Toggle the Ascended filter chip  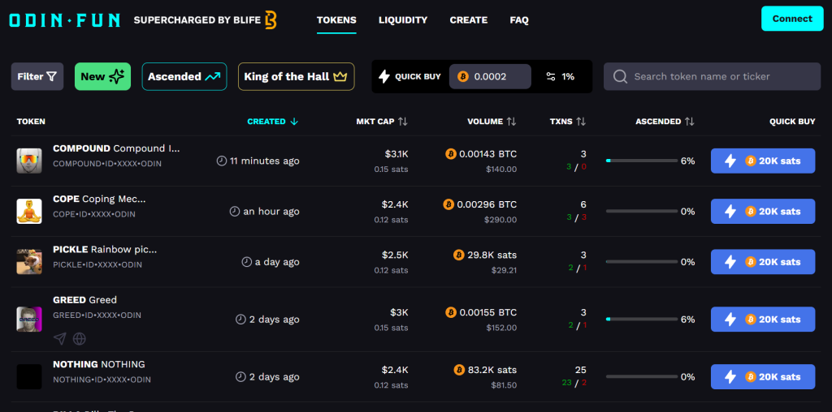click(x=184, y=77)
